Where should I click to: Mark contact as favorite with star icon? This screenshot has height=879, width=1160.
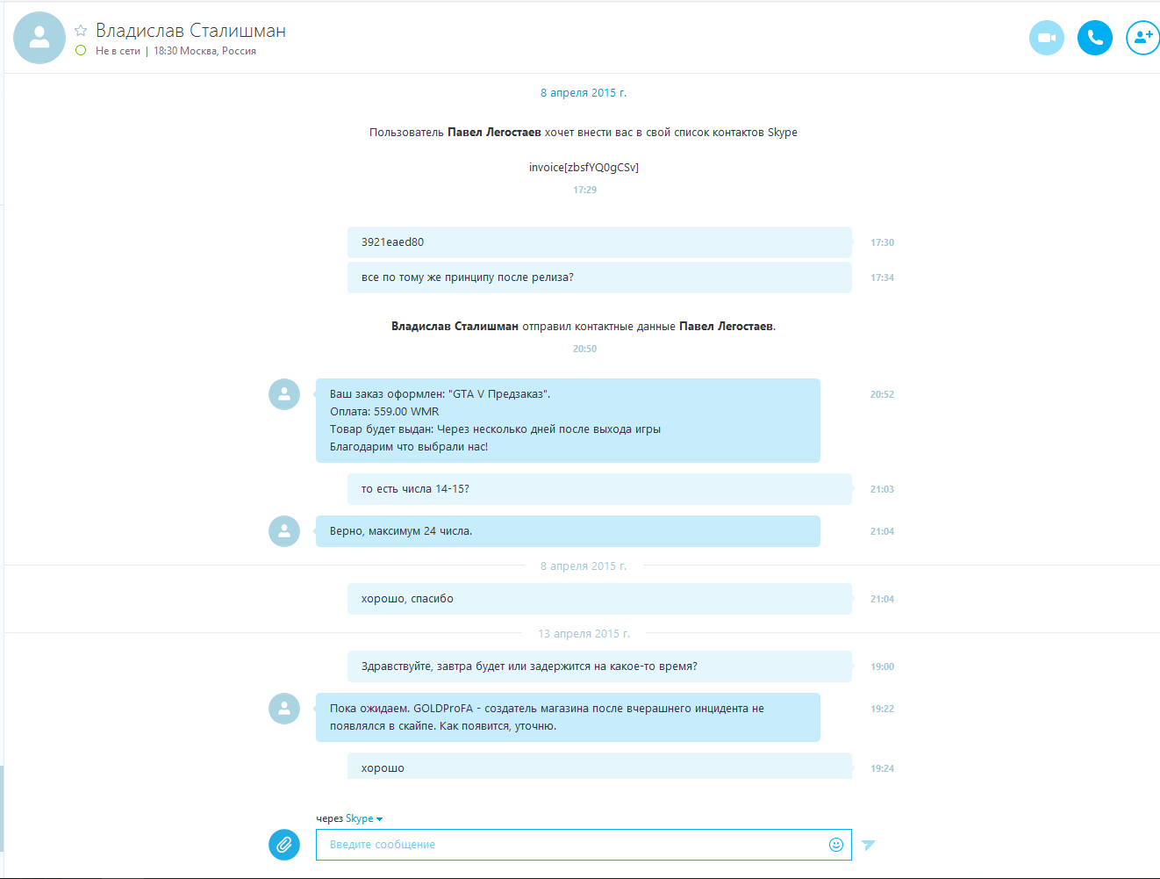81,31
